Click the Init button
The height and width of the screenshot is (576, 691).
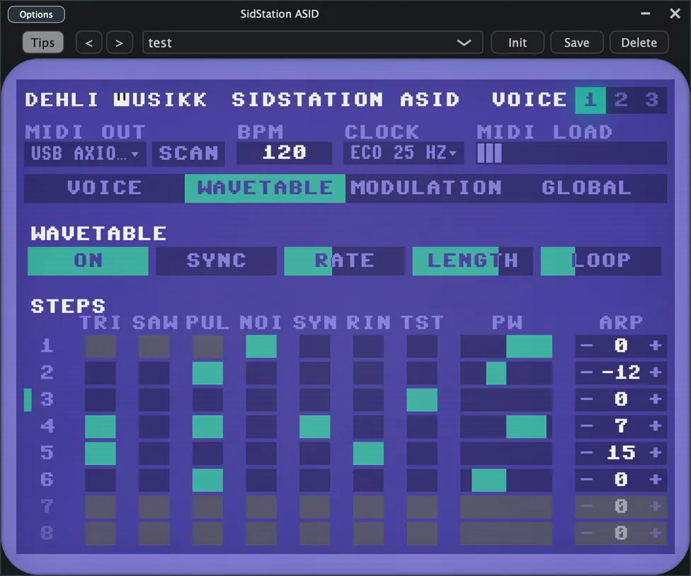[x=518, y=42]
